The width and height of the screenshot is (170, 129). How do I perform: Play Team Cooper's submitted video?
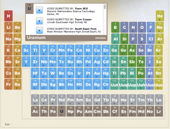40,21
